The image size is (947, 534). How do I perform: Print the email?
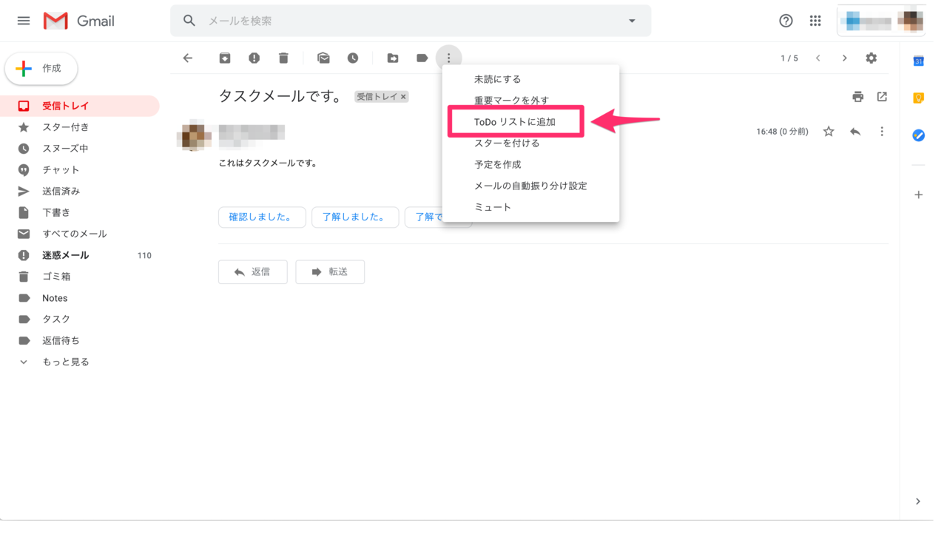point(857,96)
